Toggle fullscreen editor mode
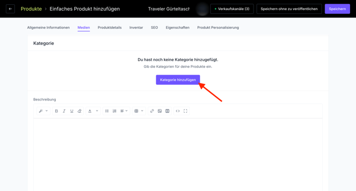The height and width of the screenshot is (191, 356). [x=185, y=111]
